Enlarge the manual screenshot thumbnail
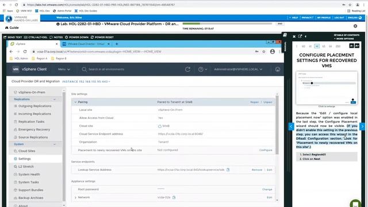This screenshot has height=207, width=368. pos(327,88)
